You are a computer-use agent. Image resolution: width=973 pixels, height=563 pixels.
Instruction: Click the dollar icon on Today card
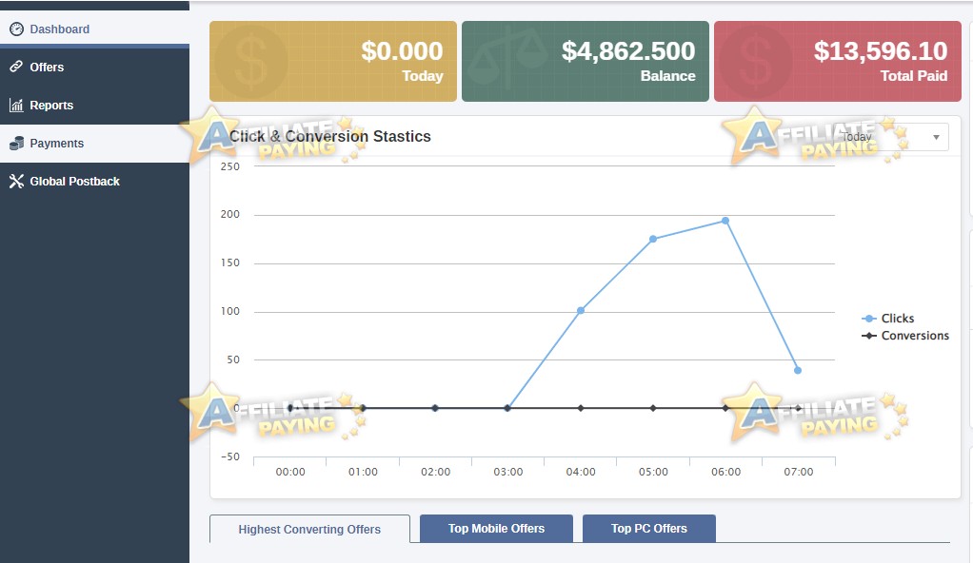(251, 61)
